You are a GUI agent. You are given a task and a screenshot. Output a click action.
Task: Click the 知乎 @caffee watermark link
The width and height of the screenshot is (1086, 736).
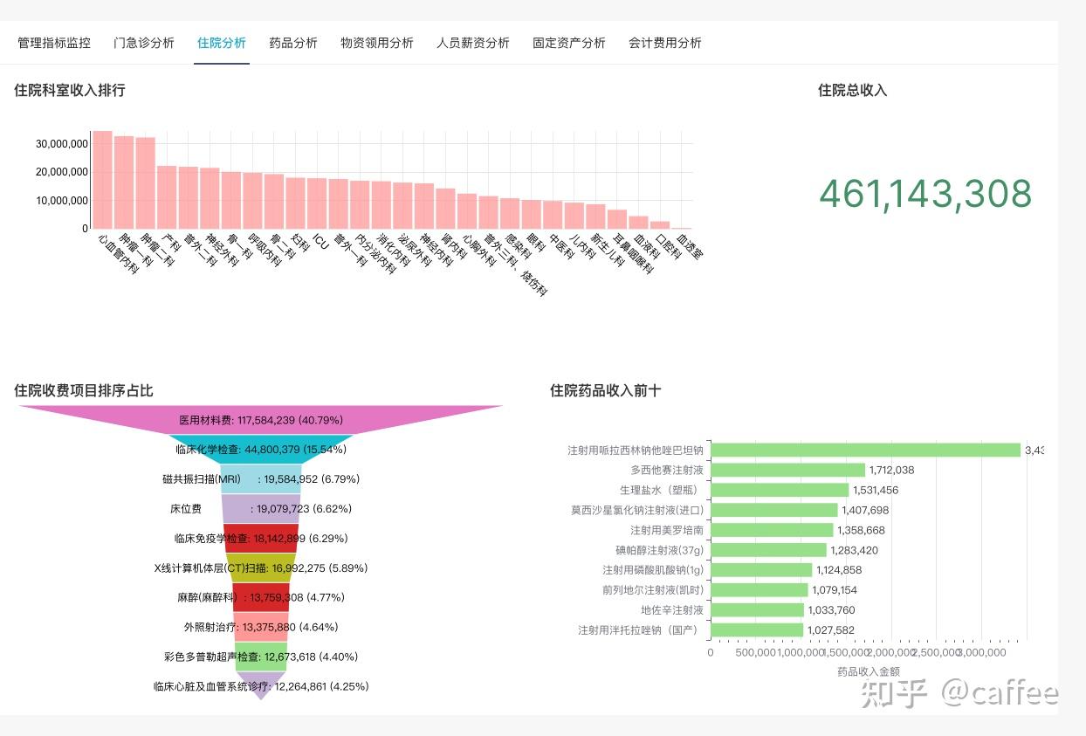[x=959, y=692]
